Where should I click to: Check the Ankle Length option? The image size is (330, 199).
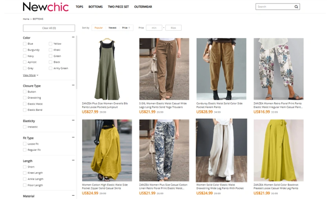25,179
